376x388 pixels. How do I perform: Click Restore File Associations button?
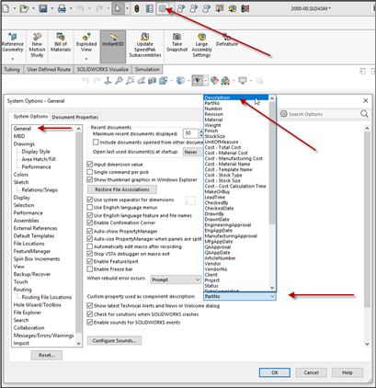(x=122, y=189)
